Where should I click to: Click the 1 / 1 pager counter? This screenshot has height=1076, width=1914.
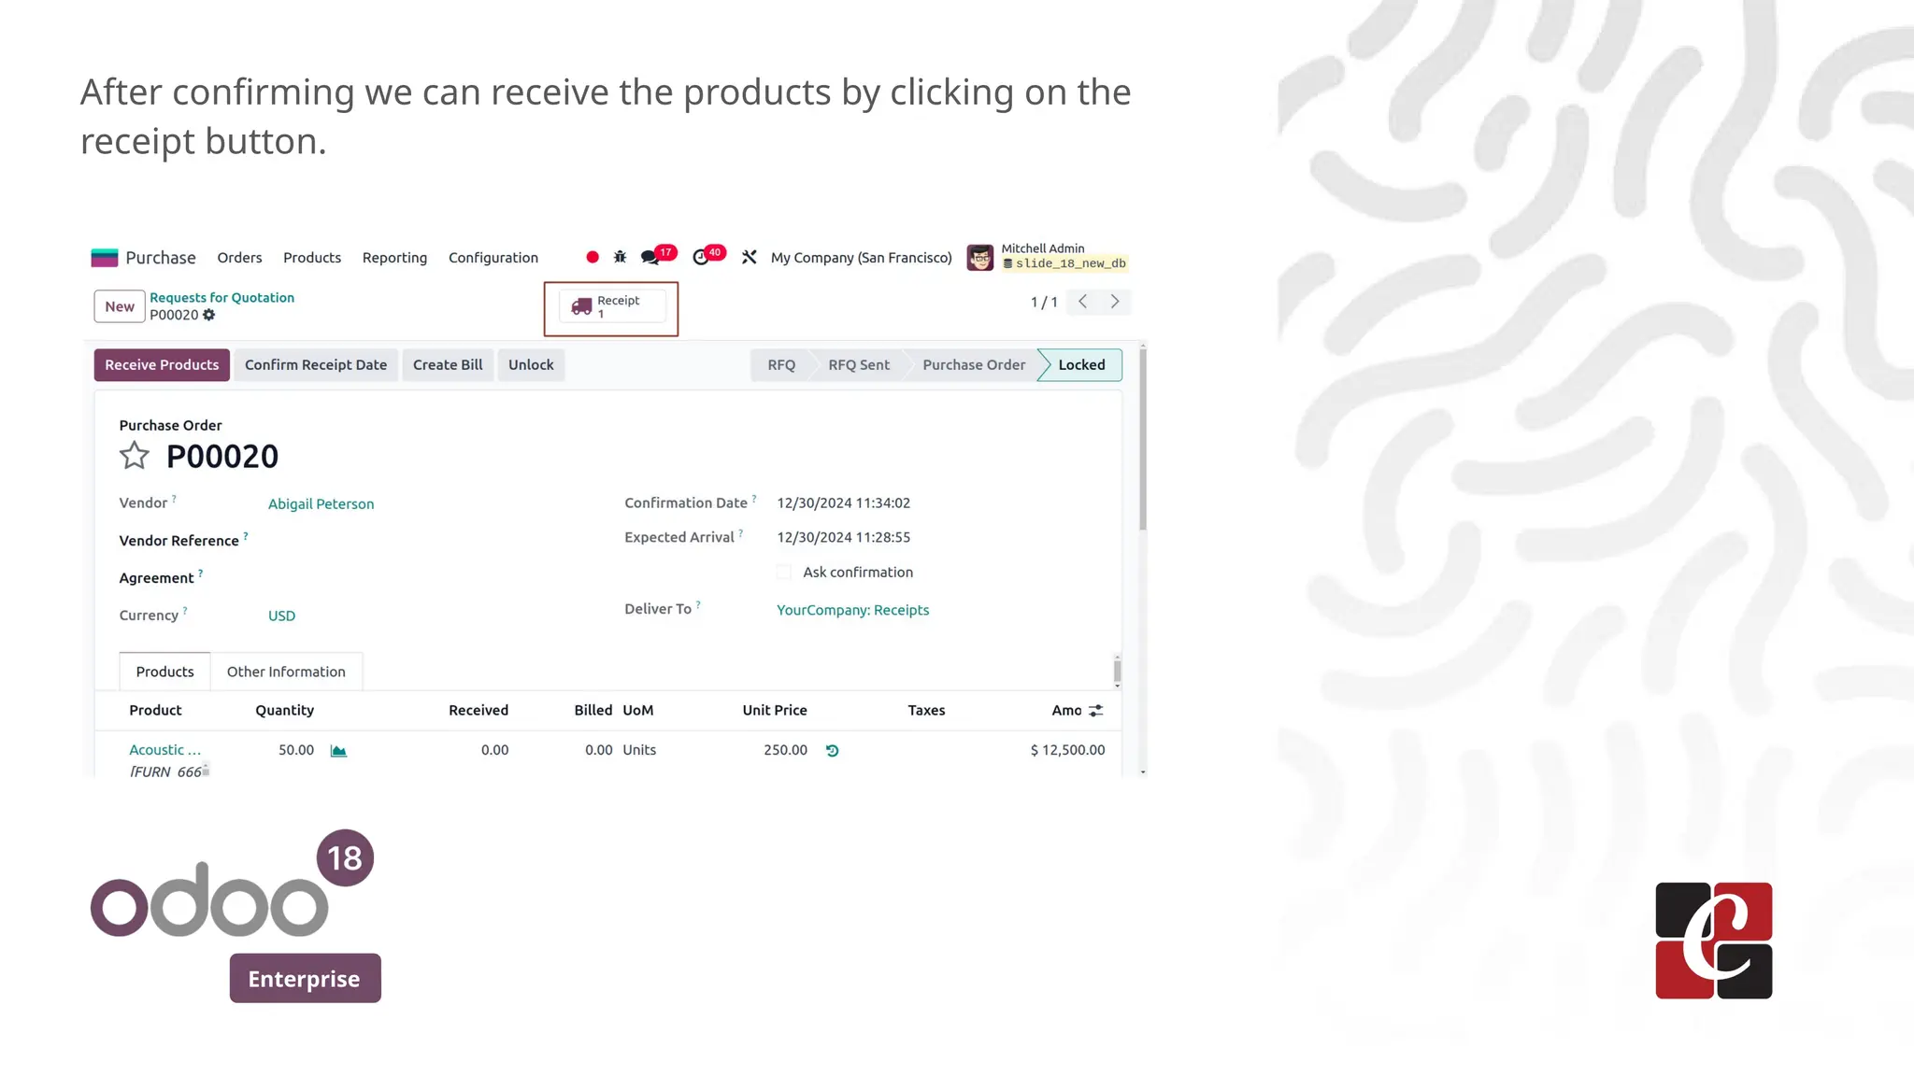[1044, 303]
